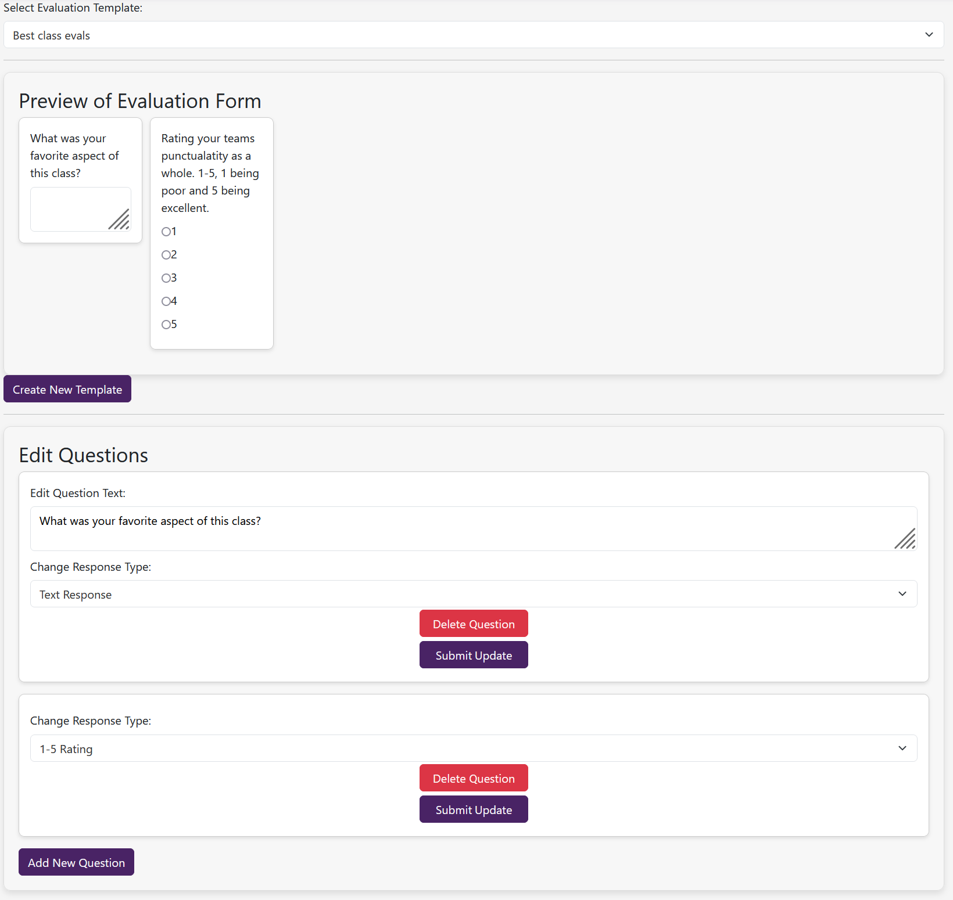The image size is (953, 900).
Task: Delete the Text Response question
Action: click(x=474, y=624)
